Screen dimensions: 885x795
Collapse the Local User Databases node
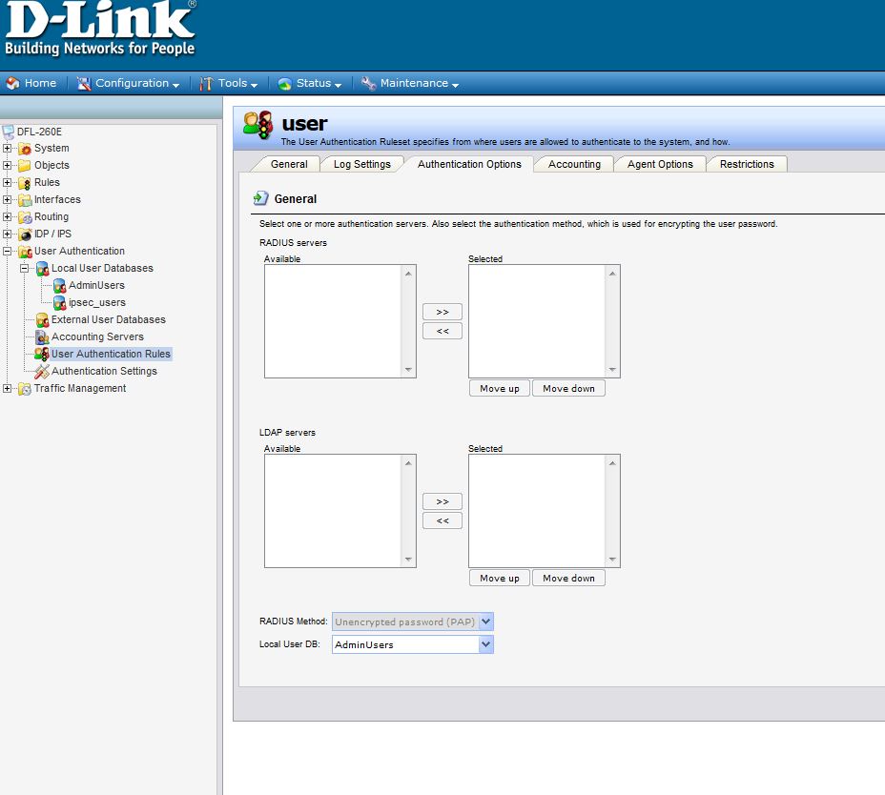24,269
